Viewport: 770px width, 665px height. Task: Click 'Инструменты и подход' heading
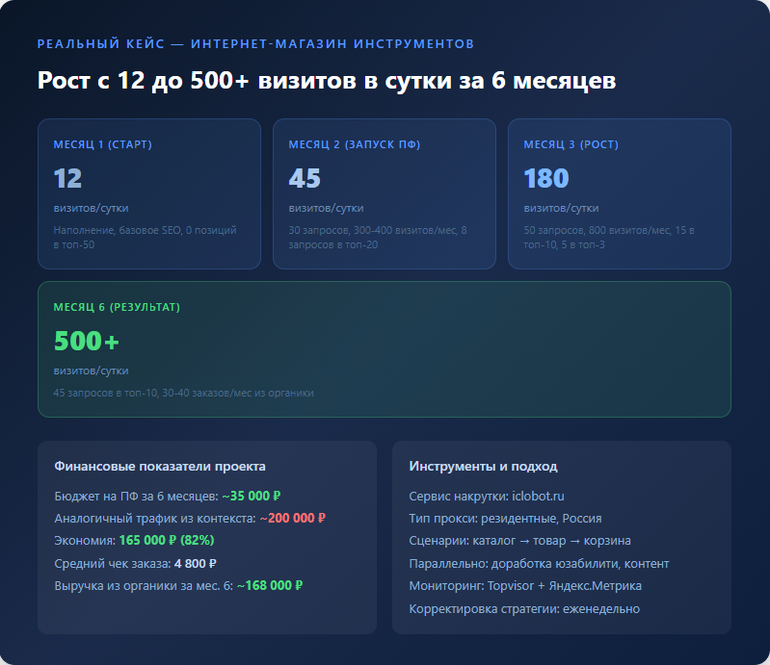click(483, 467)
